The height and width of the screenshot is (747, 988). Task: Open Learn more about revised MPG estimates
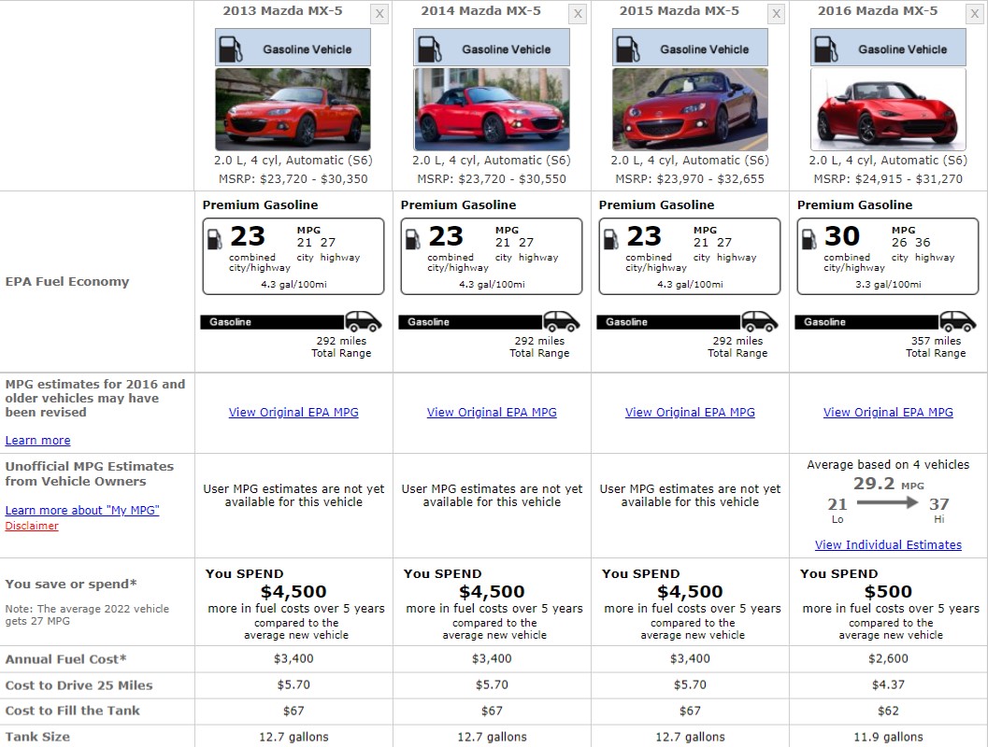pos(37,441)
